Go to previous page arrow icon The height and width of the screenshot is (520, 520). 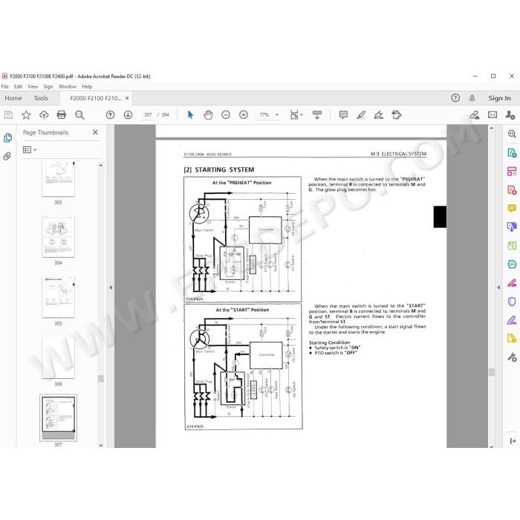point(110,114)
